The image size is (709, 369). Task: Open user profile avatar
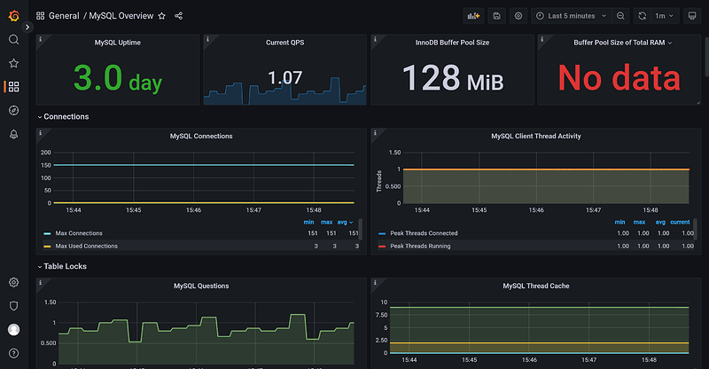(x=13, y=330)
